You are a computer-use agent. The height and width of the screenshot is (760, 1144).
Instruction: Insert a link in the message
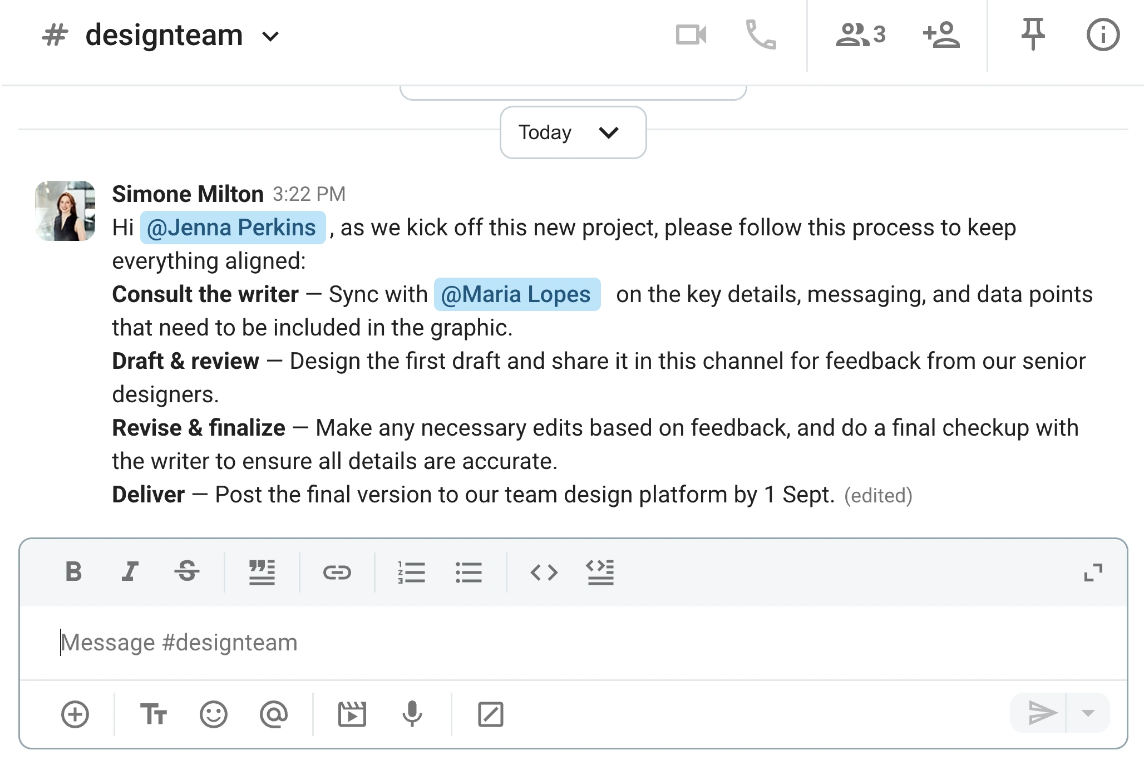[x=337, y=572]
